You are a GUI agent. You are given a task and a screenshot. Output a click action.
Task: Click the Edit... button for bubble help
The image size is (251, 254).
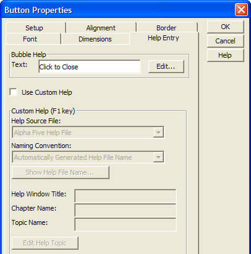(x=166, y=66)
